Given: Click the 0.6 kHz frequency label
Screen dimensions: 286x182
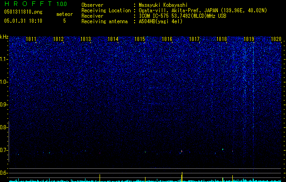Looking at the screenshot, I should pyautogui.click(x=4, y=173).
